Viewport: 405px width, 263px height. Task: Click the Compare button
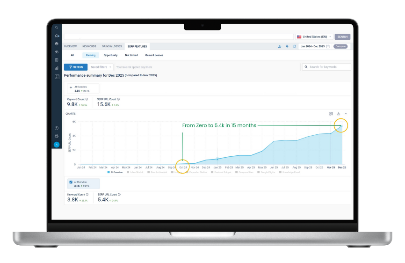[x=340, y=46]
